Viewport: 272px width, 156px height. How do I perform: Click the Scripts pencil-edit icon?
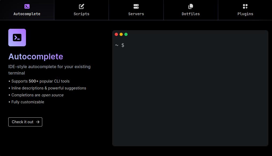82,6
